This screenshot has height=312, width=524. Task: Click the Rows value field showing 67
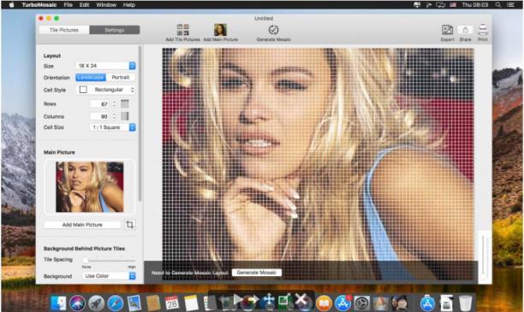pyautogui.click(x=99, y=103)
